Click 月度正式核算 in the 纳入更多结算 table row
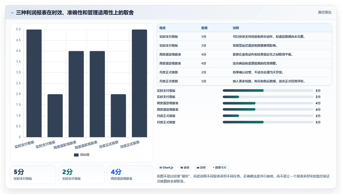The height and width of the screenshot is (194, 342). tap(169, 81)
